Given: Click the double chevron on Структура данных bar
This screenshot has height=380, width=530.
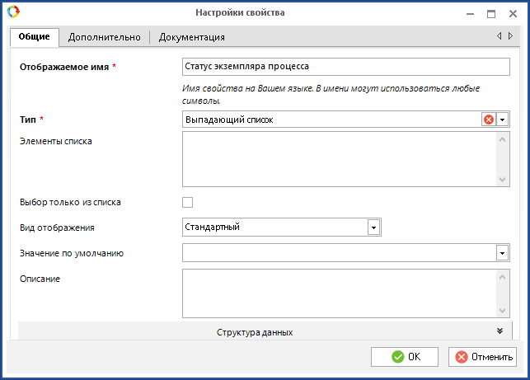Looking at the screenshot, I should click(x=500, y=331).
